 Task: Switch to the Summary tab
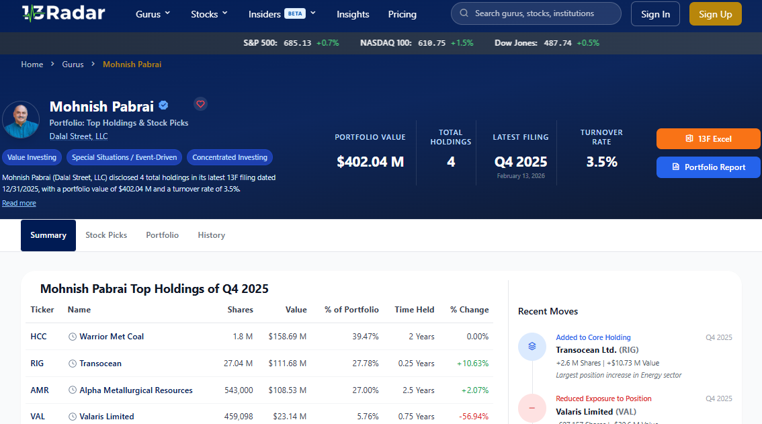(48, 235)
